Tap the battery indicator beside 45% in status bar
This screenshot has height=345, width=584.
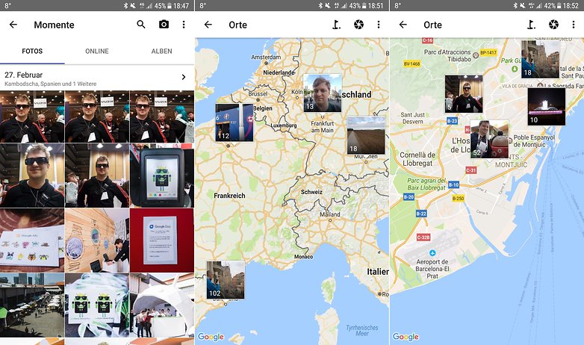pos(169,5)
